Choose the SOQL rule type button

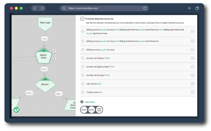92,110
